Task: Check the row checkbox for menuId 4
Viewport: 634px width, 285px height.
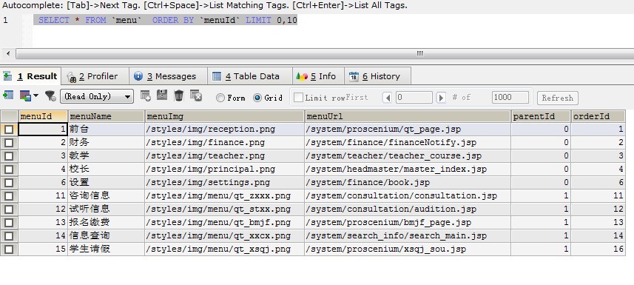Action: coord(9,170)
